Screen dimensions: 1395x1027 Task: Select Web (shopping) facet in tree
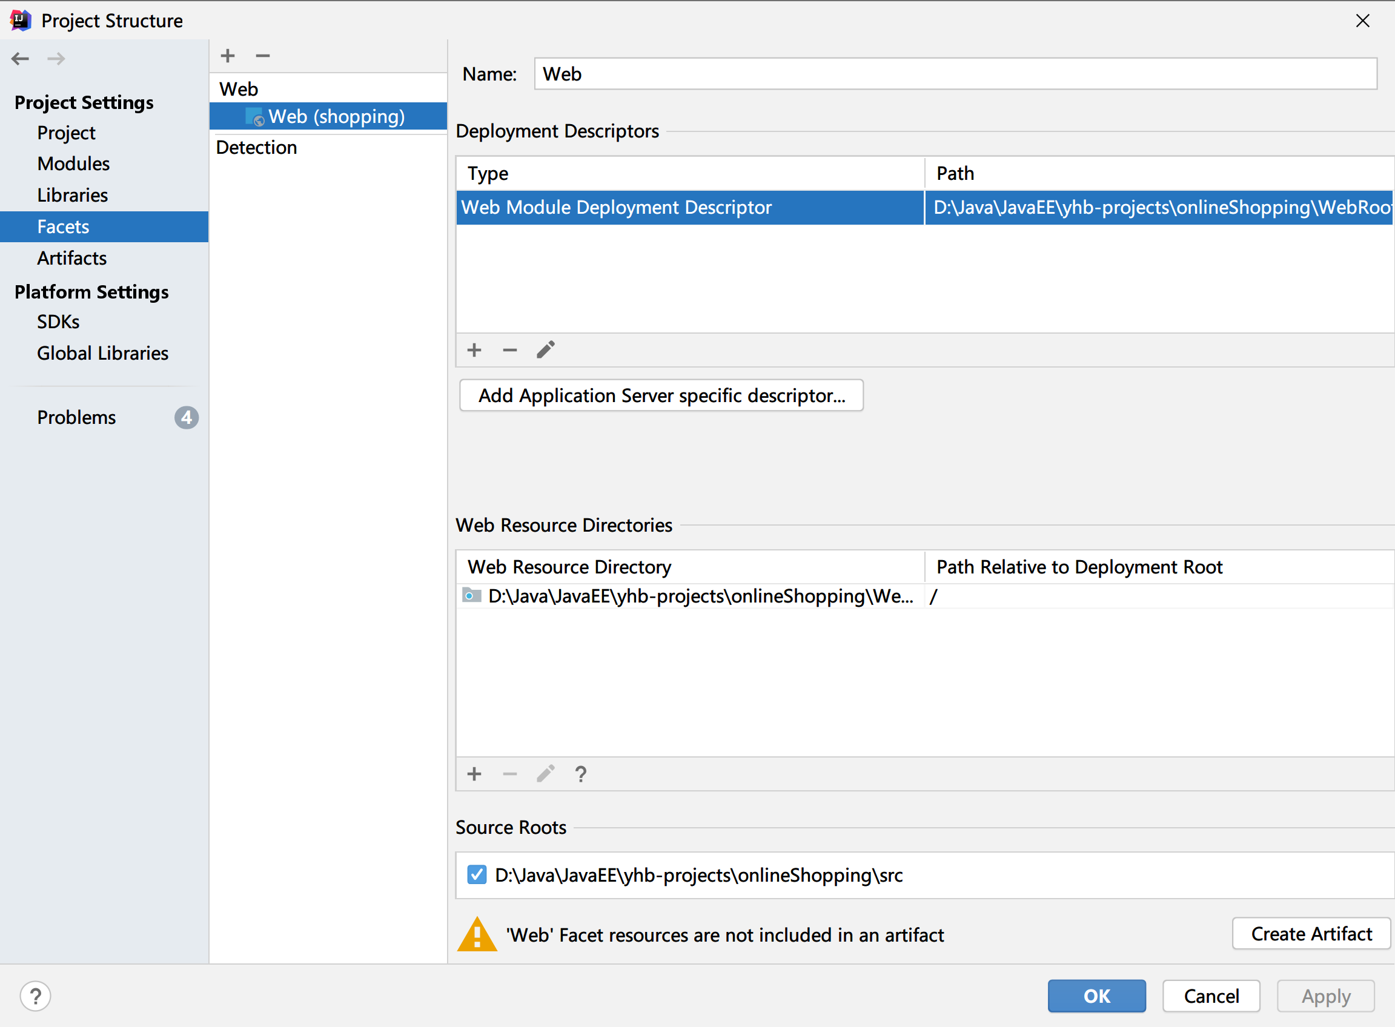click(x=336, y=116)
